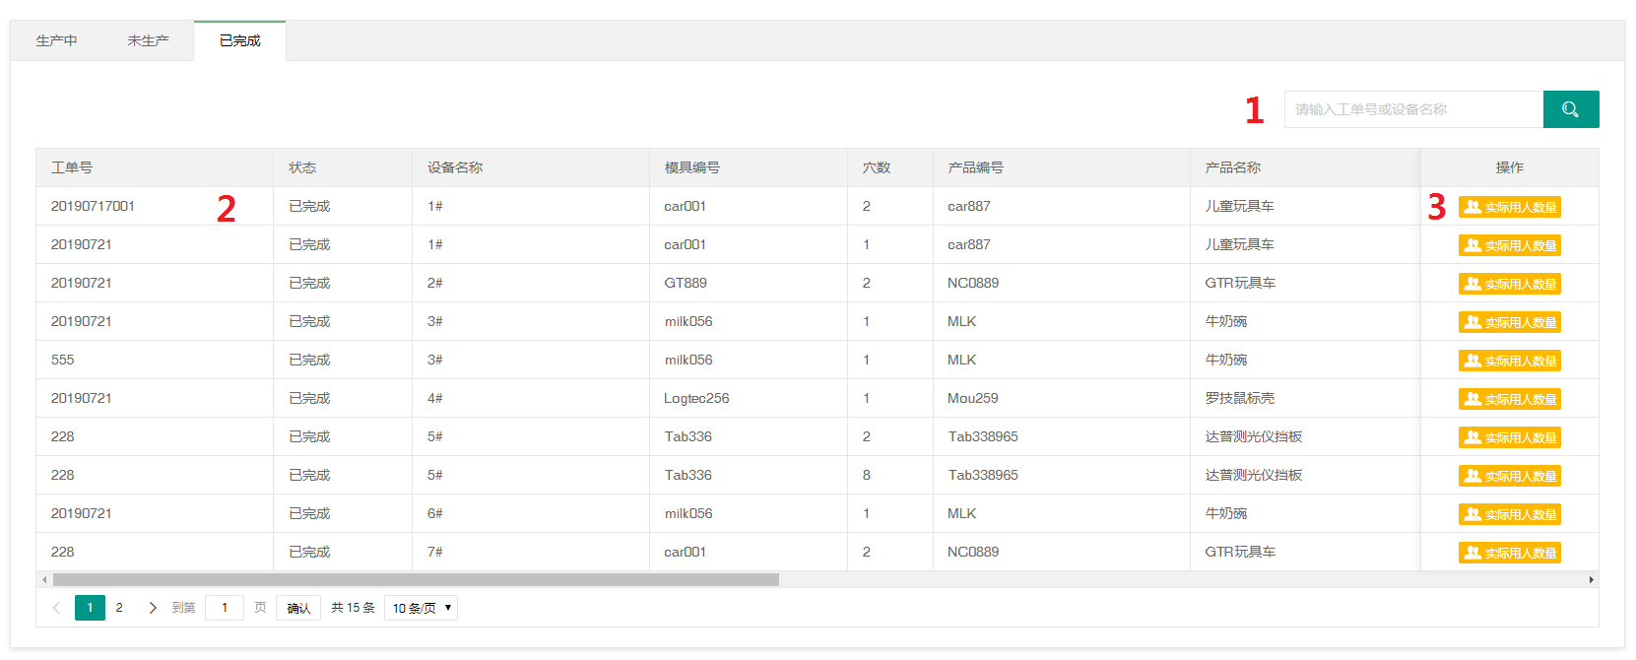Click the page number jump input box
Image resolution: width=1636 pixels, height=660 pixels.
coord(225,608)
